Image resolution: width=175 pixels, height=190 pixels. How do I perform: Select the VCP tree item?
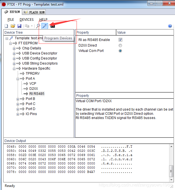(33, 84)
